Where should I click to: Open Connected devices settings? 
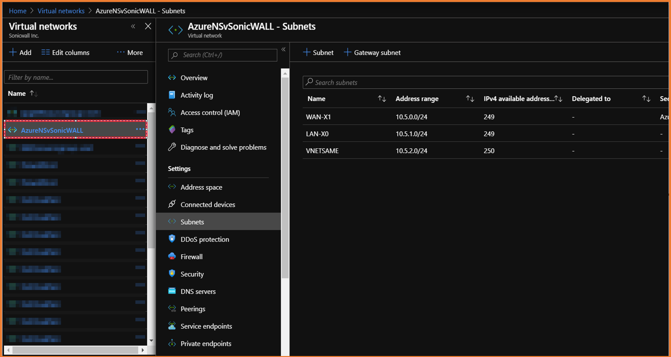tap(208, 204)
